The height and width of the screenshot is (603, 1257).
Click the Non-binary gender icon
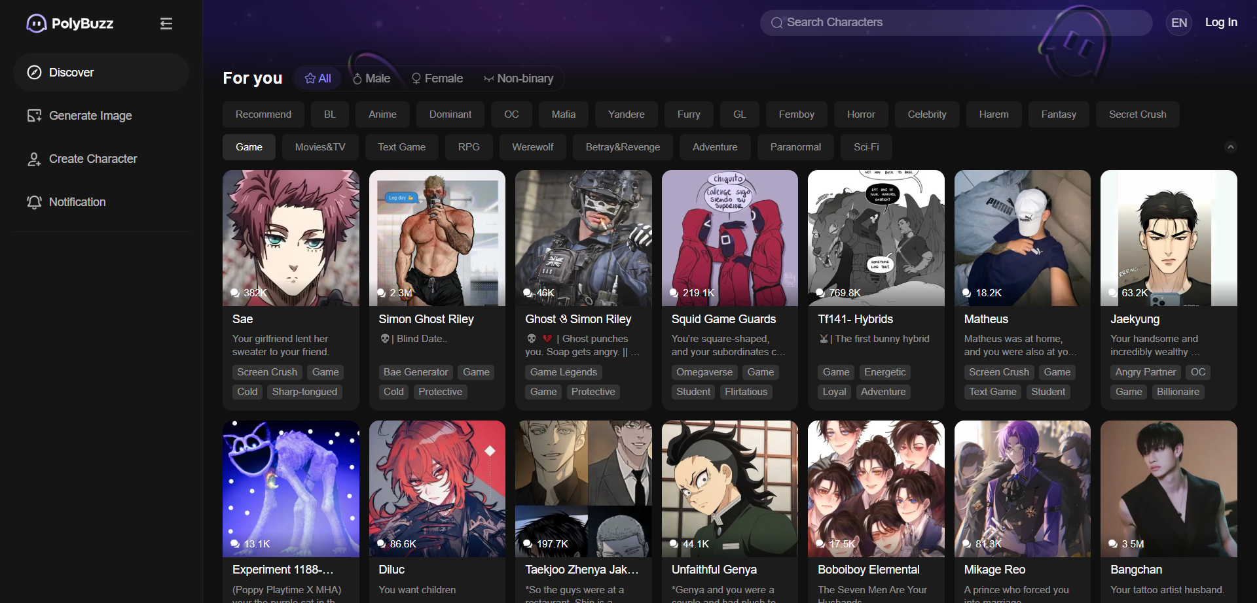click(488, 78)
